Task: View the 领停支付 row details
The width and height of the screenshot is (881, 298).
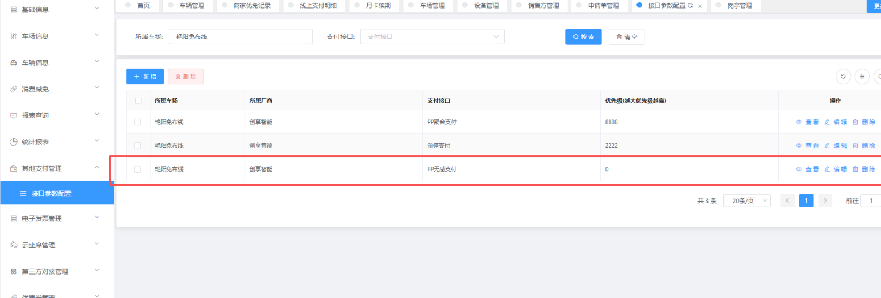Action: point(807,146)
